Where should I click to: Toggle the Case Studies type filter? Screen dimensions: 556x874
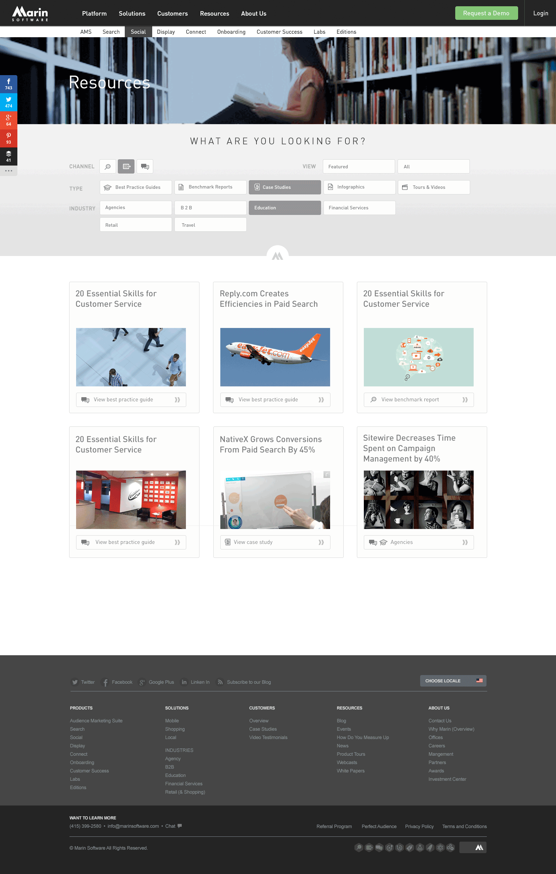285,187
